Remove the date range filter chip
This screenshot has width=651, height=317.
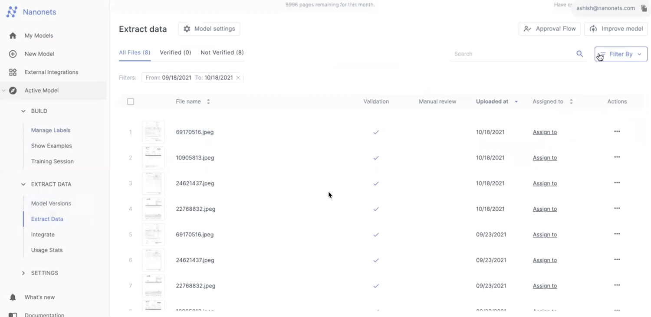(x=238, y=78)
